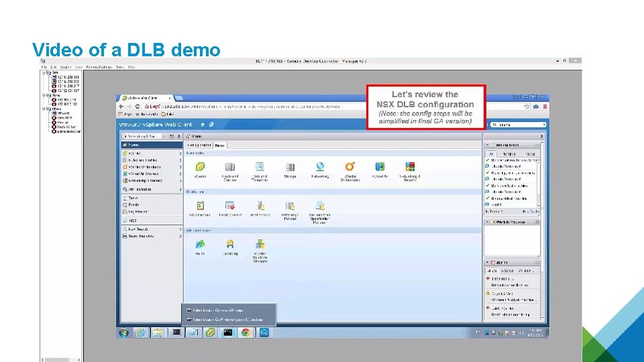
Task: Open the Networking & Security inventory icon
Action: (410, 167)
